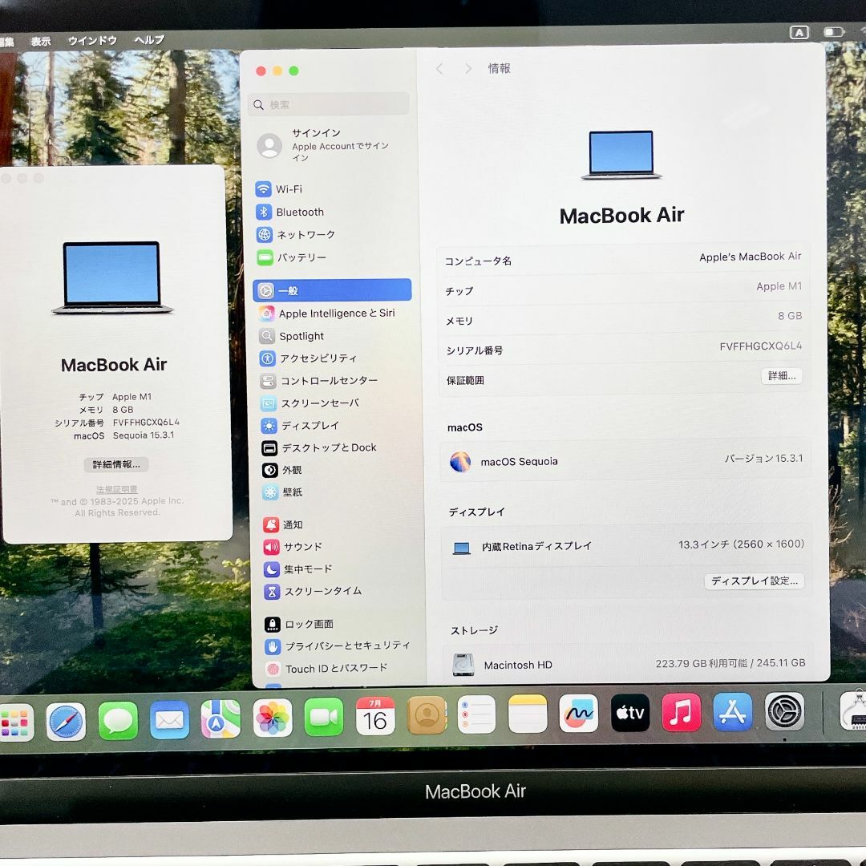
Task: Focus the 検索 search field
Action: pos(329,104)
